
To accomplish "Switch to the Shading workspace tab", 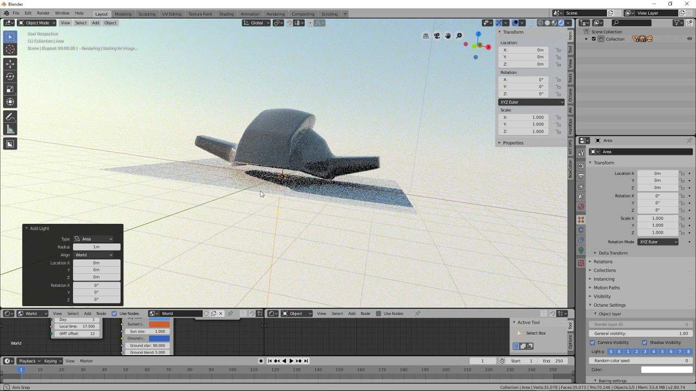I will click(x=226, y=14).
